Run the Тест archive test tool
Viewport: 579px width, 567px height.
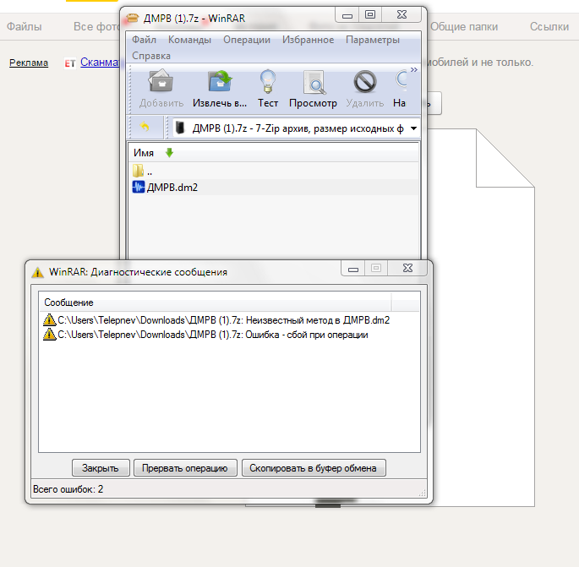pos(268,89)
